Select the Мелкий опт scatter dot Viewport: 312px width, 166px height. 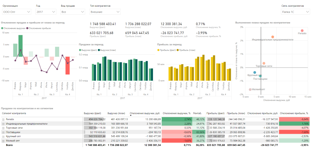[250, 90]
